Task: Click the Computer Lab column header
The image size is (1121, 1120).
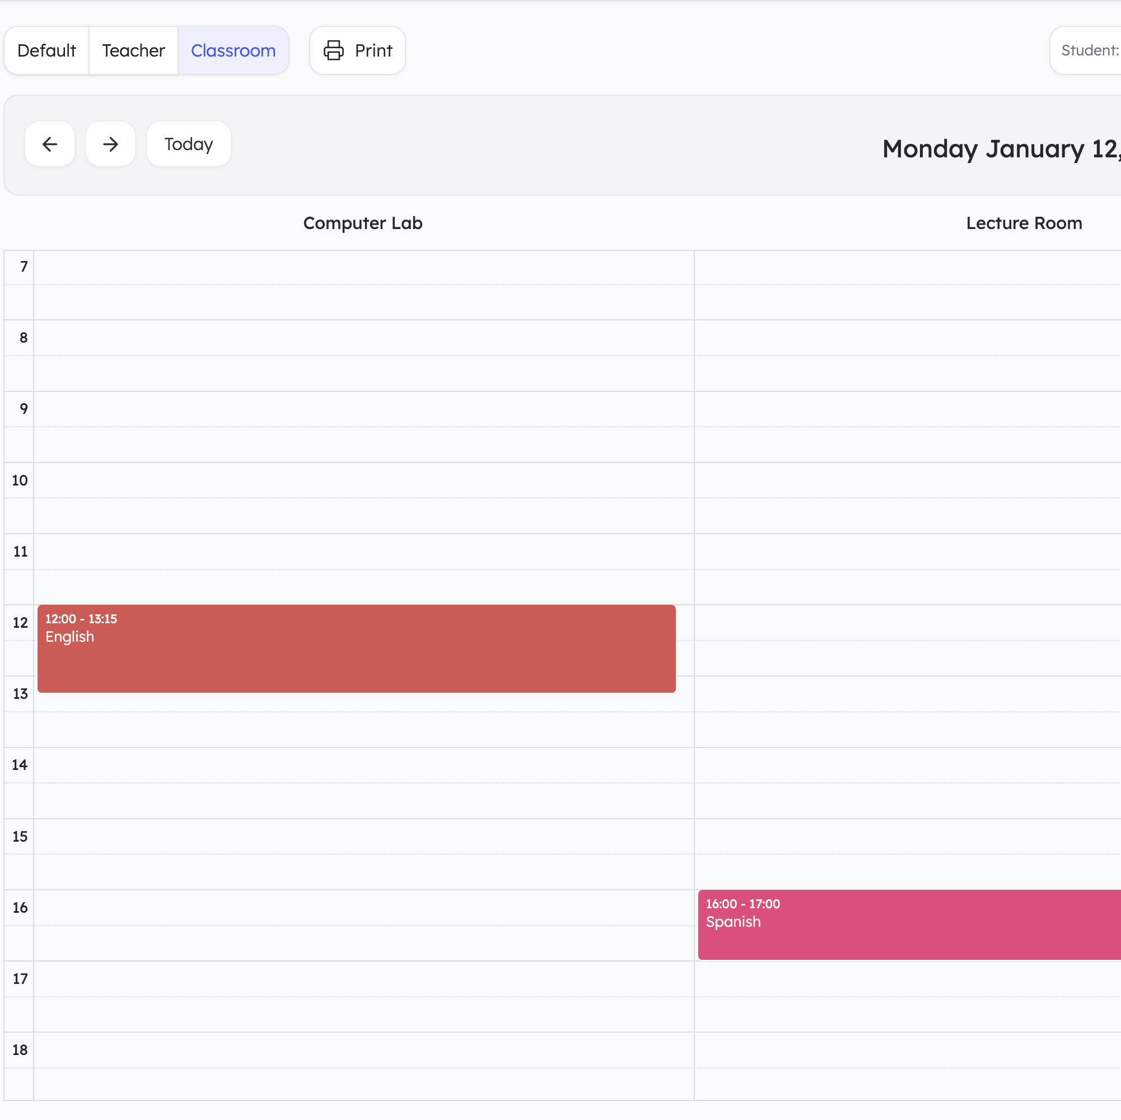Action: pos(363,223)
